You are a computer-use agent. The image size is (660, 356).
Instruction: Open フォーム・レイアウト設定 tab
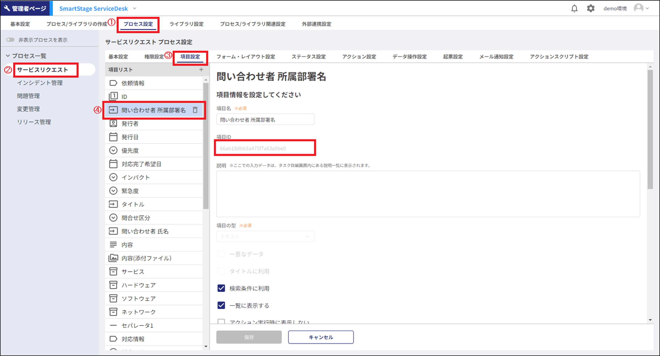(x=245, y=57)
